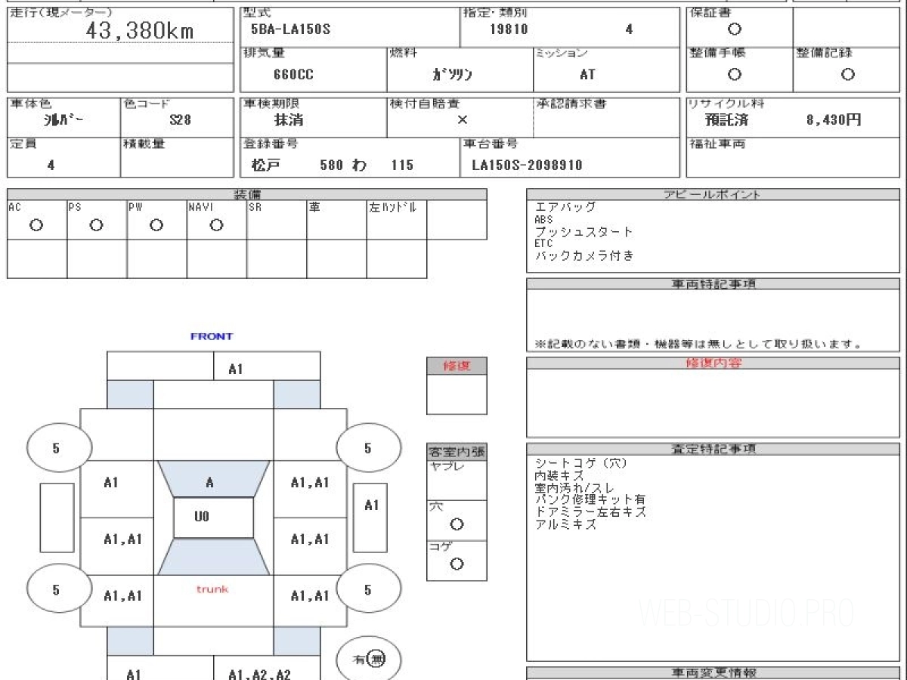Viewport: 907px width, 680px height.
Task: Click the blue FRONT diagram label
Action: point(212,336)
